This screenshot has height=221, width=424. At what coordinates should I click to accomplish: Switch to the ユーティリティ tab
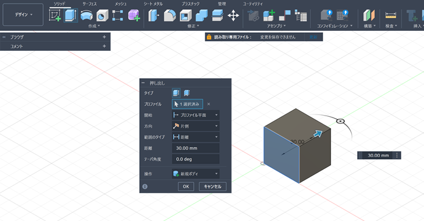click(253, 4)
